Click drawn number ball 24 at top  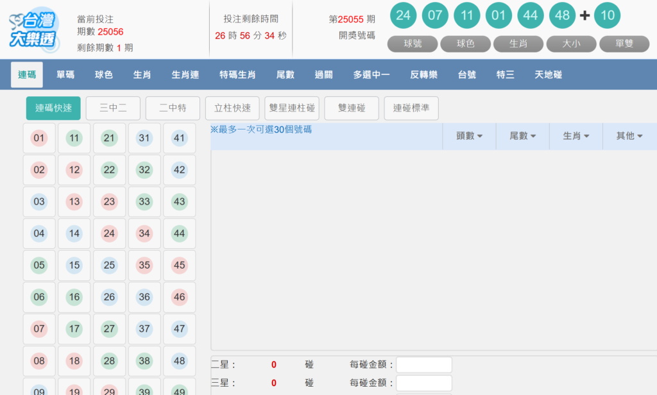click(403, 15)
